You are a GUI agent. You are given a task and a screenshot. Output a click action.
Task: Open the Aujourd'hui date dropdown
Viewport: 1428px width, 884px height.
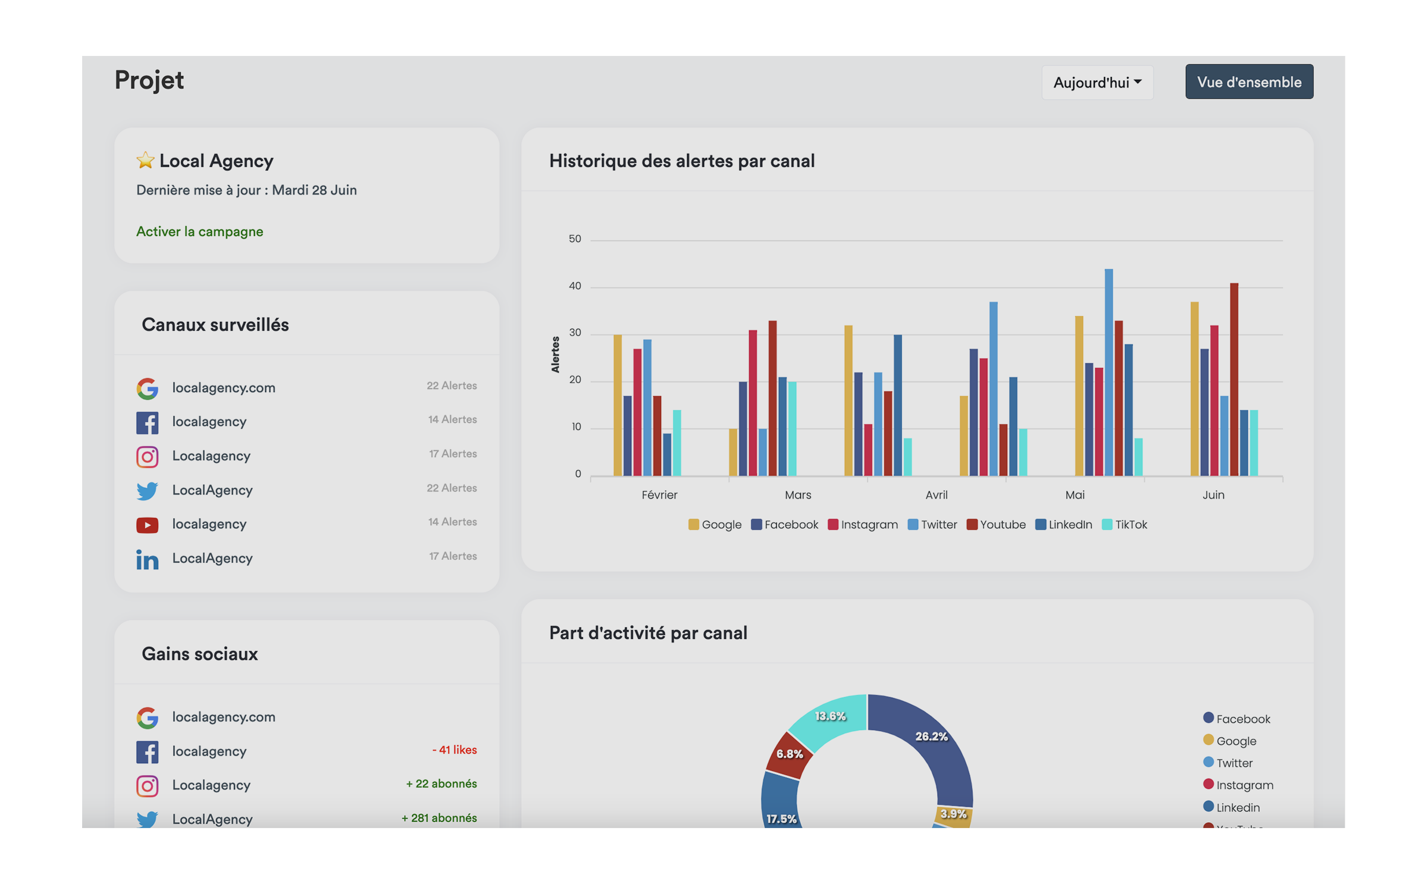coord(1097,83)
